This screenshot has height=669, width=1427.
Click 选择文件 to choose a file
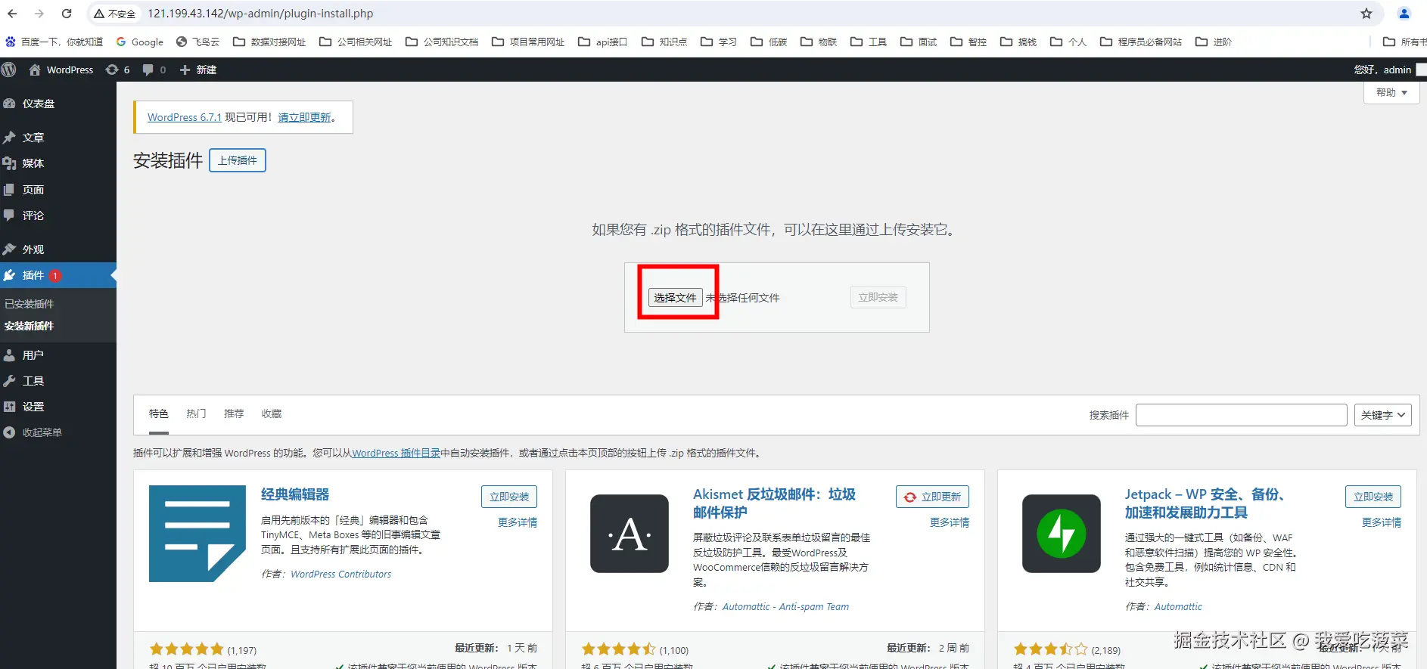[x=676, y=298]
